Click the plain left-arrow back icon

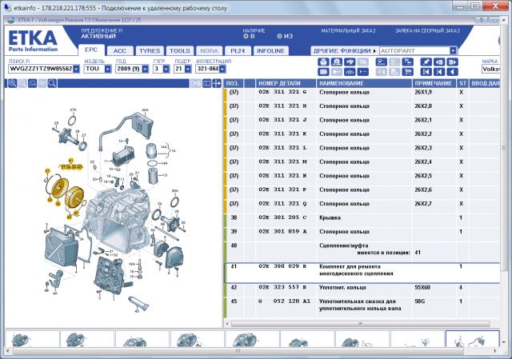(452, 72)
